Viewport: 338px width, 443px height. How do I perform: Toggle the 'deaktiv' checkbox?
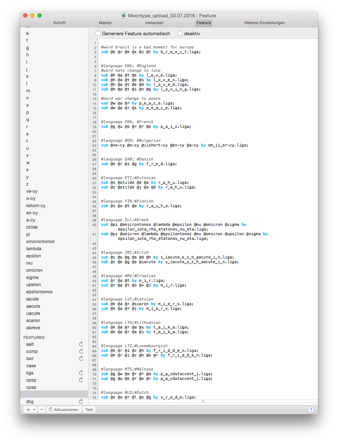180,33
